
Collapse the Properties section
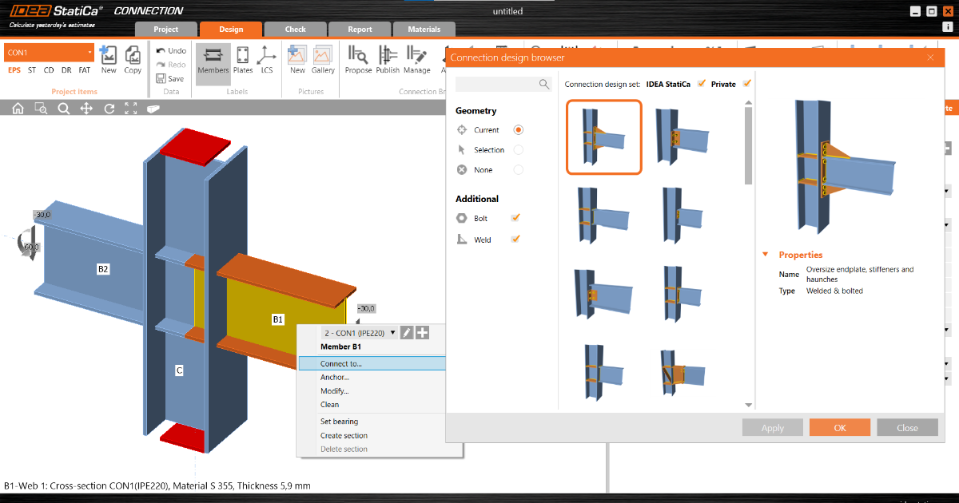766,255
